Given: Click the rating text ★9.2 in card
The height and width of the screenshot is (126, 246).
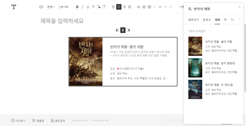Looking at the screenshot, I should 120,69.
